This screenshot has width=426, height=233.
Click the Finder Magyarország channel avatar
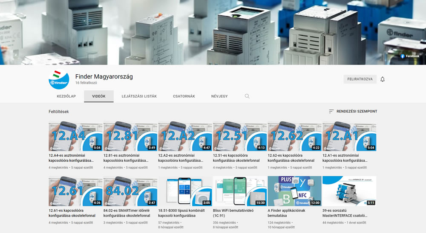[x=59, y=79]
